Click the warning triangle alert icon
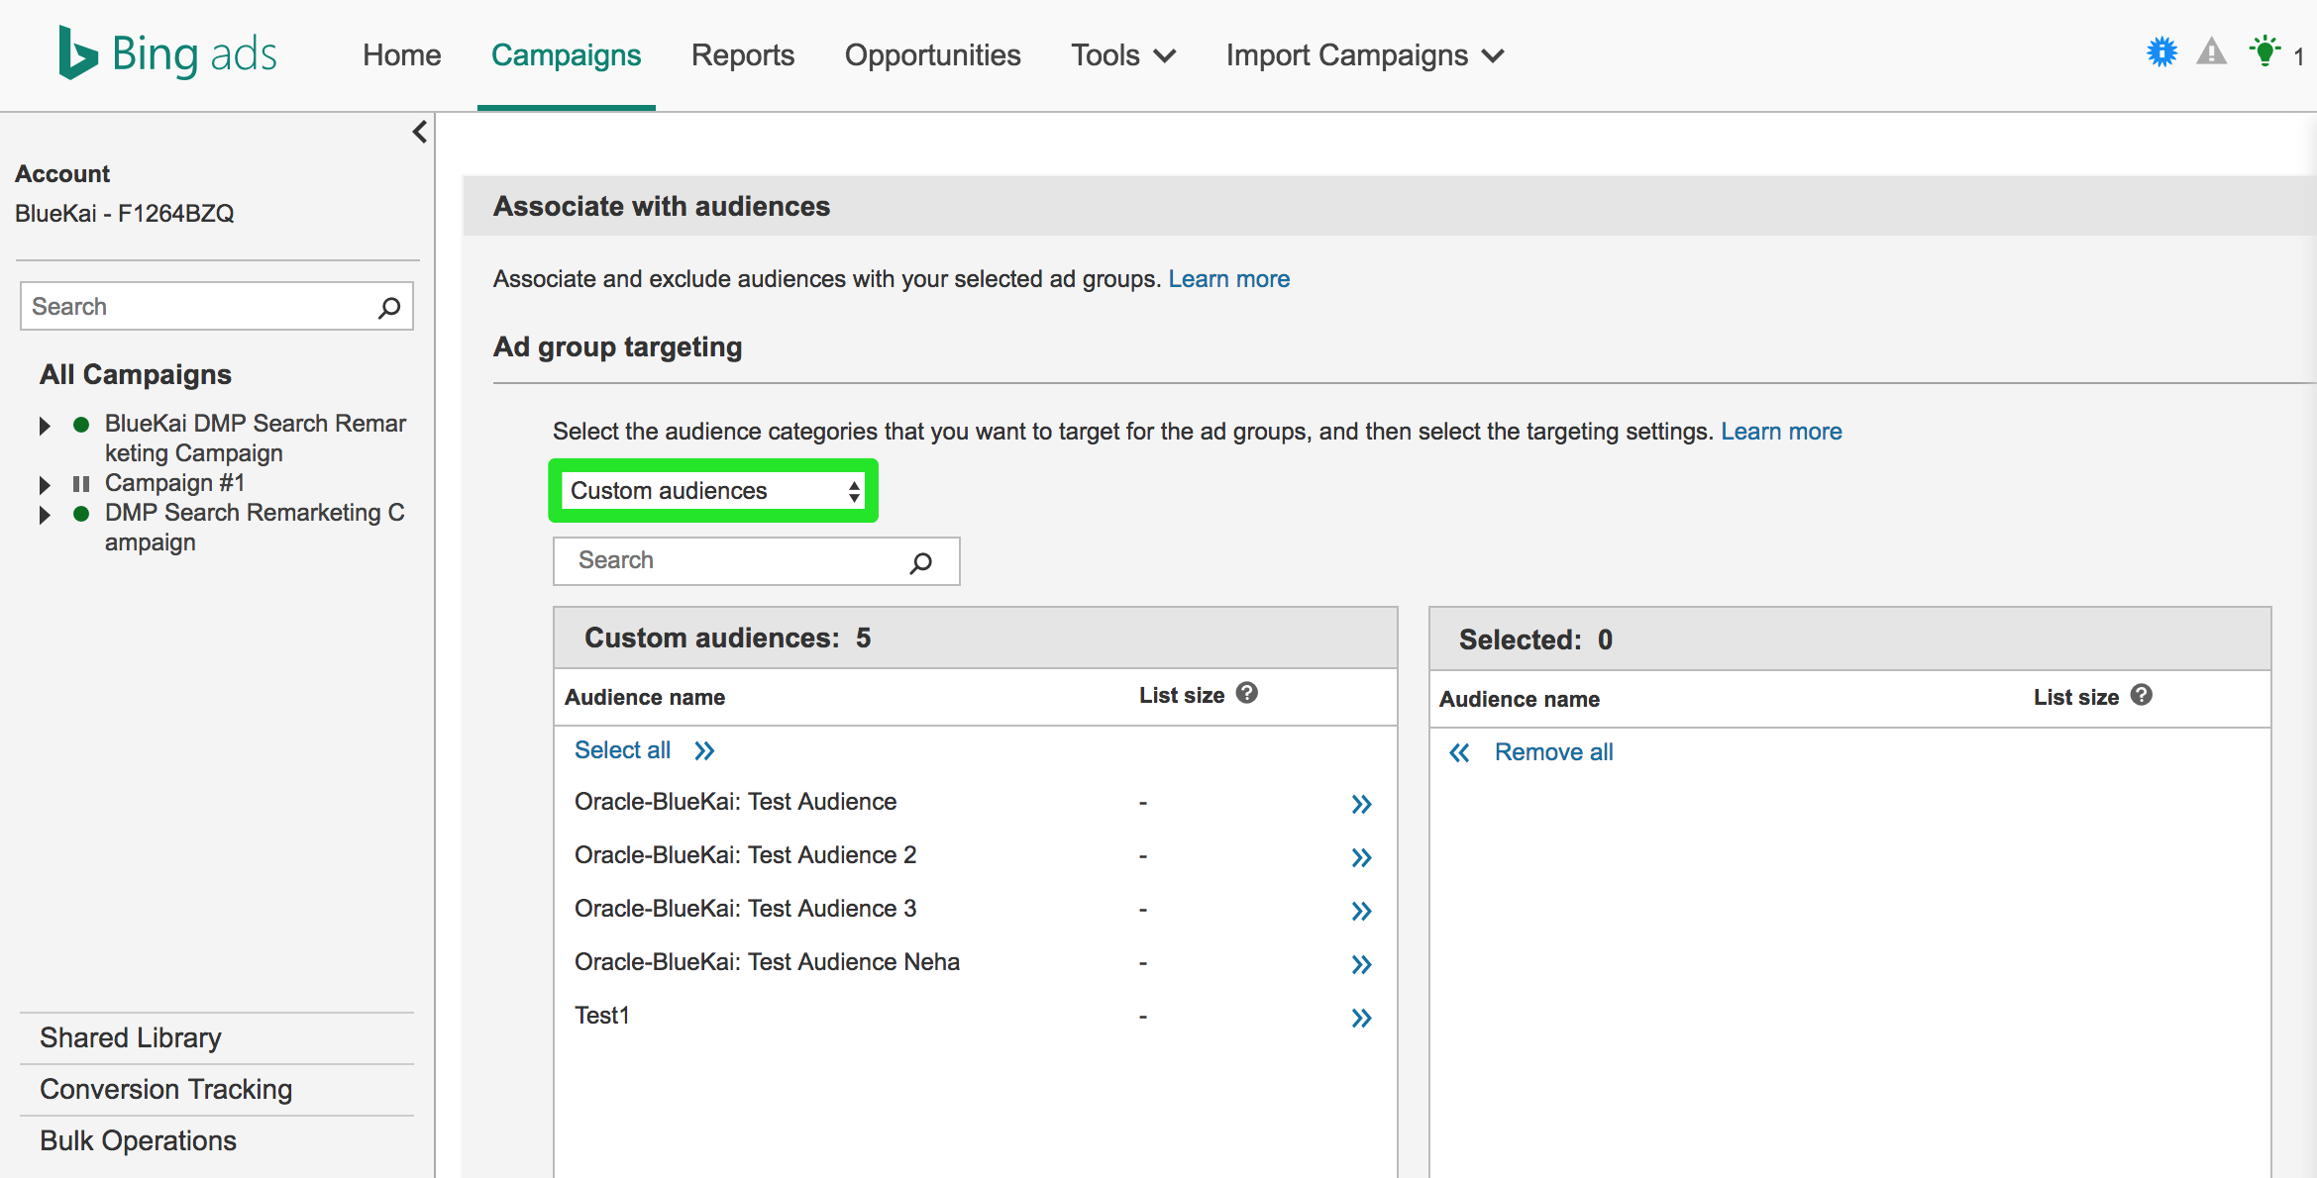2317x1178 pixels. click(2211, 52)
